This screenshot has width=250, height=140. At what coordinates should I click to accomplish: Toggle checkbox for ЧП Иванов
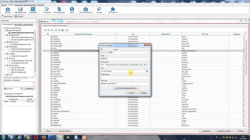click(x=9, y=68)
